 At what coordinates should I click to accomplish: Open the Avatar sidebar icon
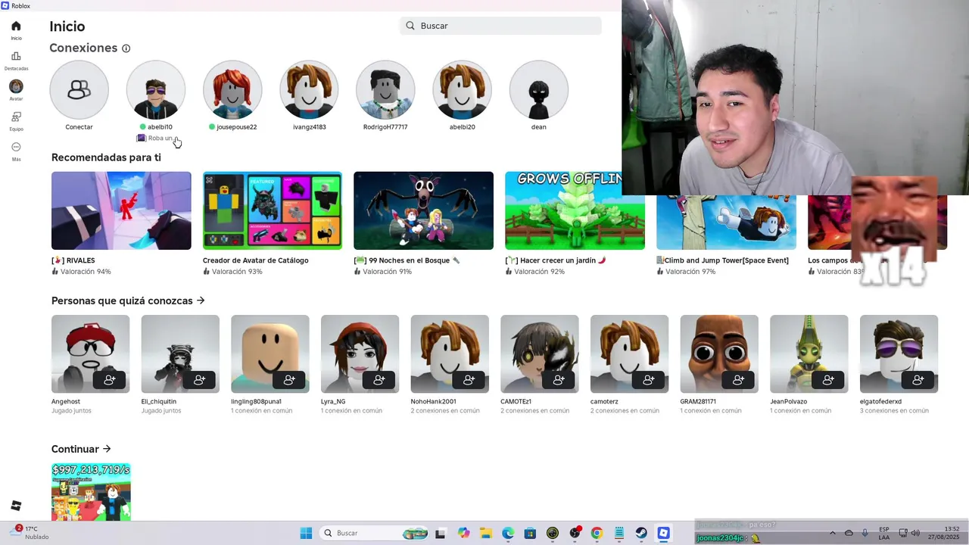click(x=16, y=86)
